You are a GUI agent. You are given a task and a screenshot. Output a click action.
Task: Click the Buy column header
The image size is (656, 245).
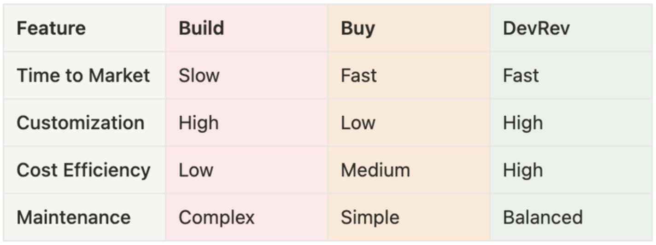pyautogui.click(x=358, y=29)
